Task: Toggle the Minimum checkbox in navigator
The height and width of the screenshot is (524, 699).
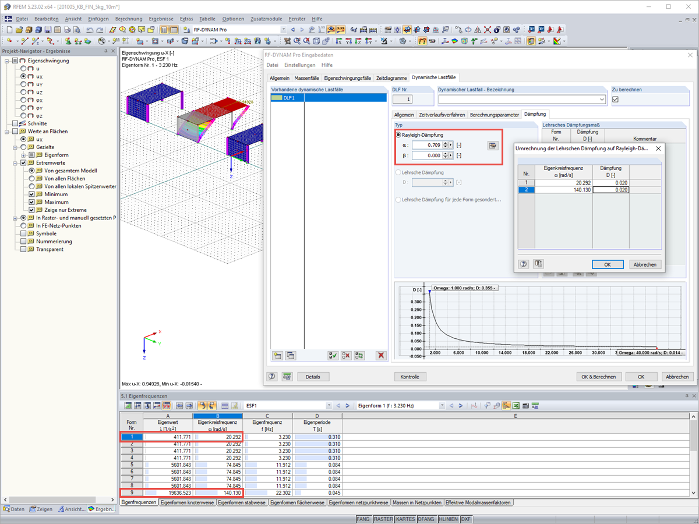Action: tap(31, 194)
